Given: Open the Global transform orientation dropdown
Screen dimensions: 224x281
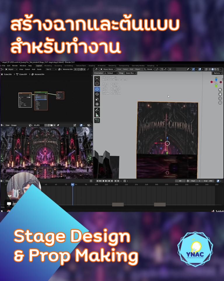Looking at the screenshot, I should pos(149,69).
